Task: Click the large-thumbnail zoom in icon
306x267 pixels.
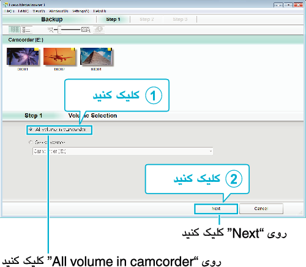Action: coord(86,30)
